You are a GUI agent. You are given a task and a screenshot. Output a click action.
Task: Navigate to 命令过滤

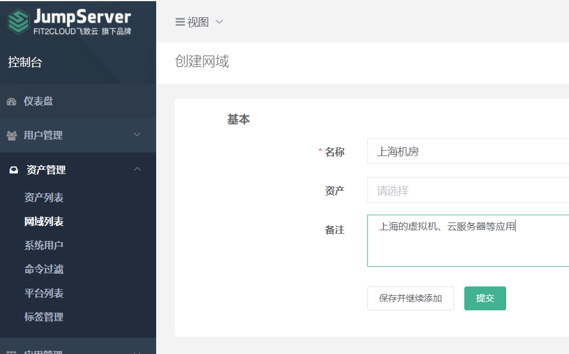point(44,269)
